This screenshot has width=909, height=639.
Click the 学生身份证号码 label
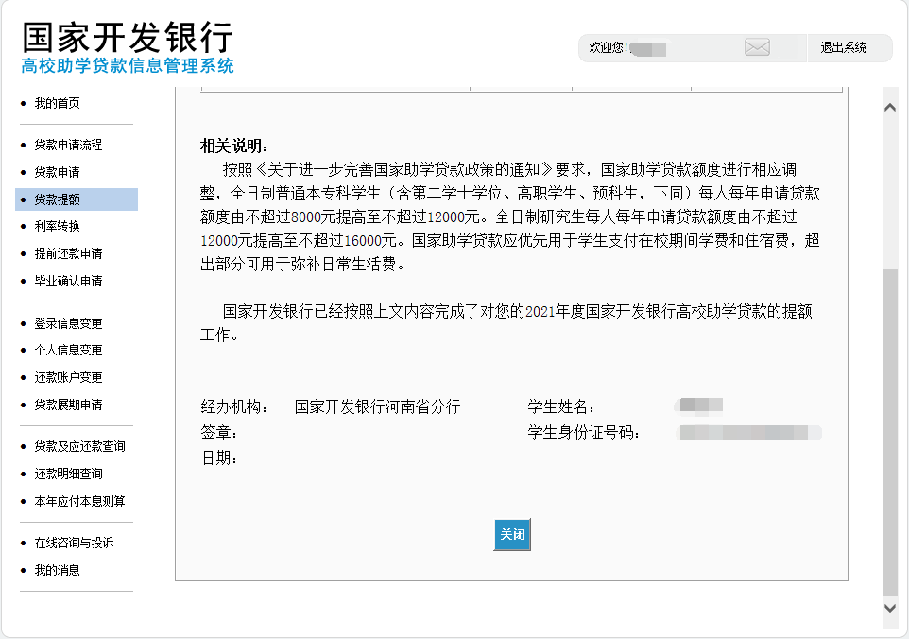(583, 433)
